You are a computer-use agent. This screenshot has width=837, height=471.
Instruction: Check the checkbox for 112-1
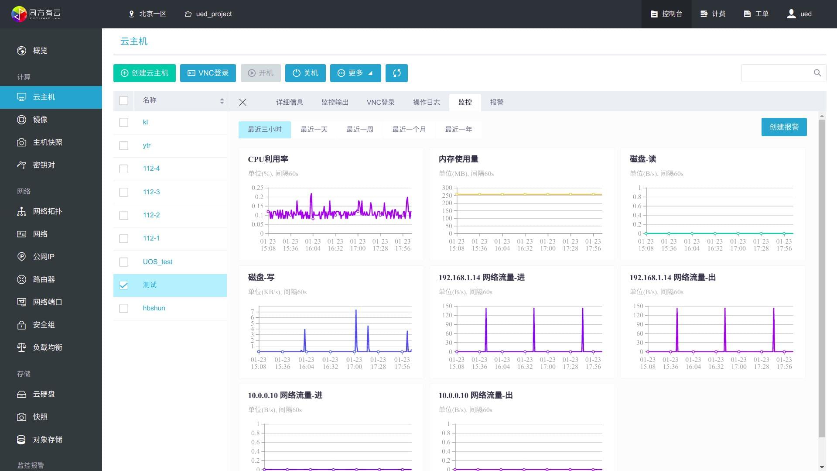[124, 238]
